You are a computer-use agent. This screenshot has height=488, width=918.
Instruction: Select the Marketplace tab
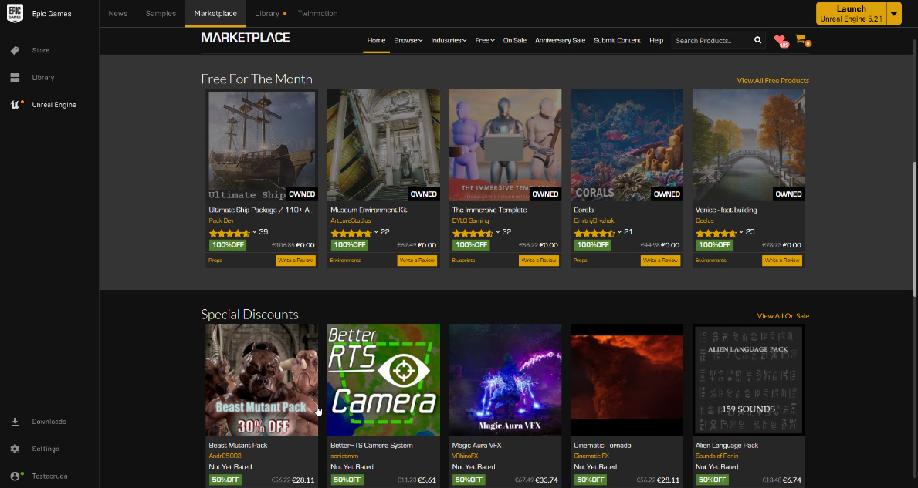(215, 13)
